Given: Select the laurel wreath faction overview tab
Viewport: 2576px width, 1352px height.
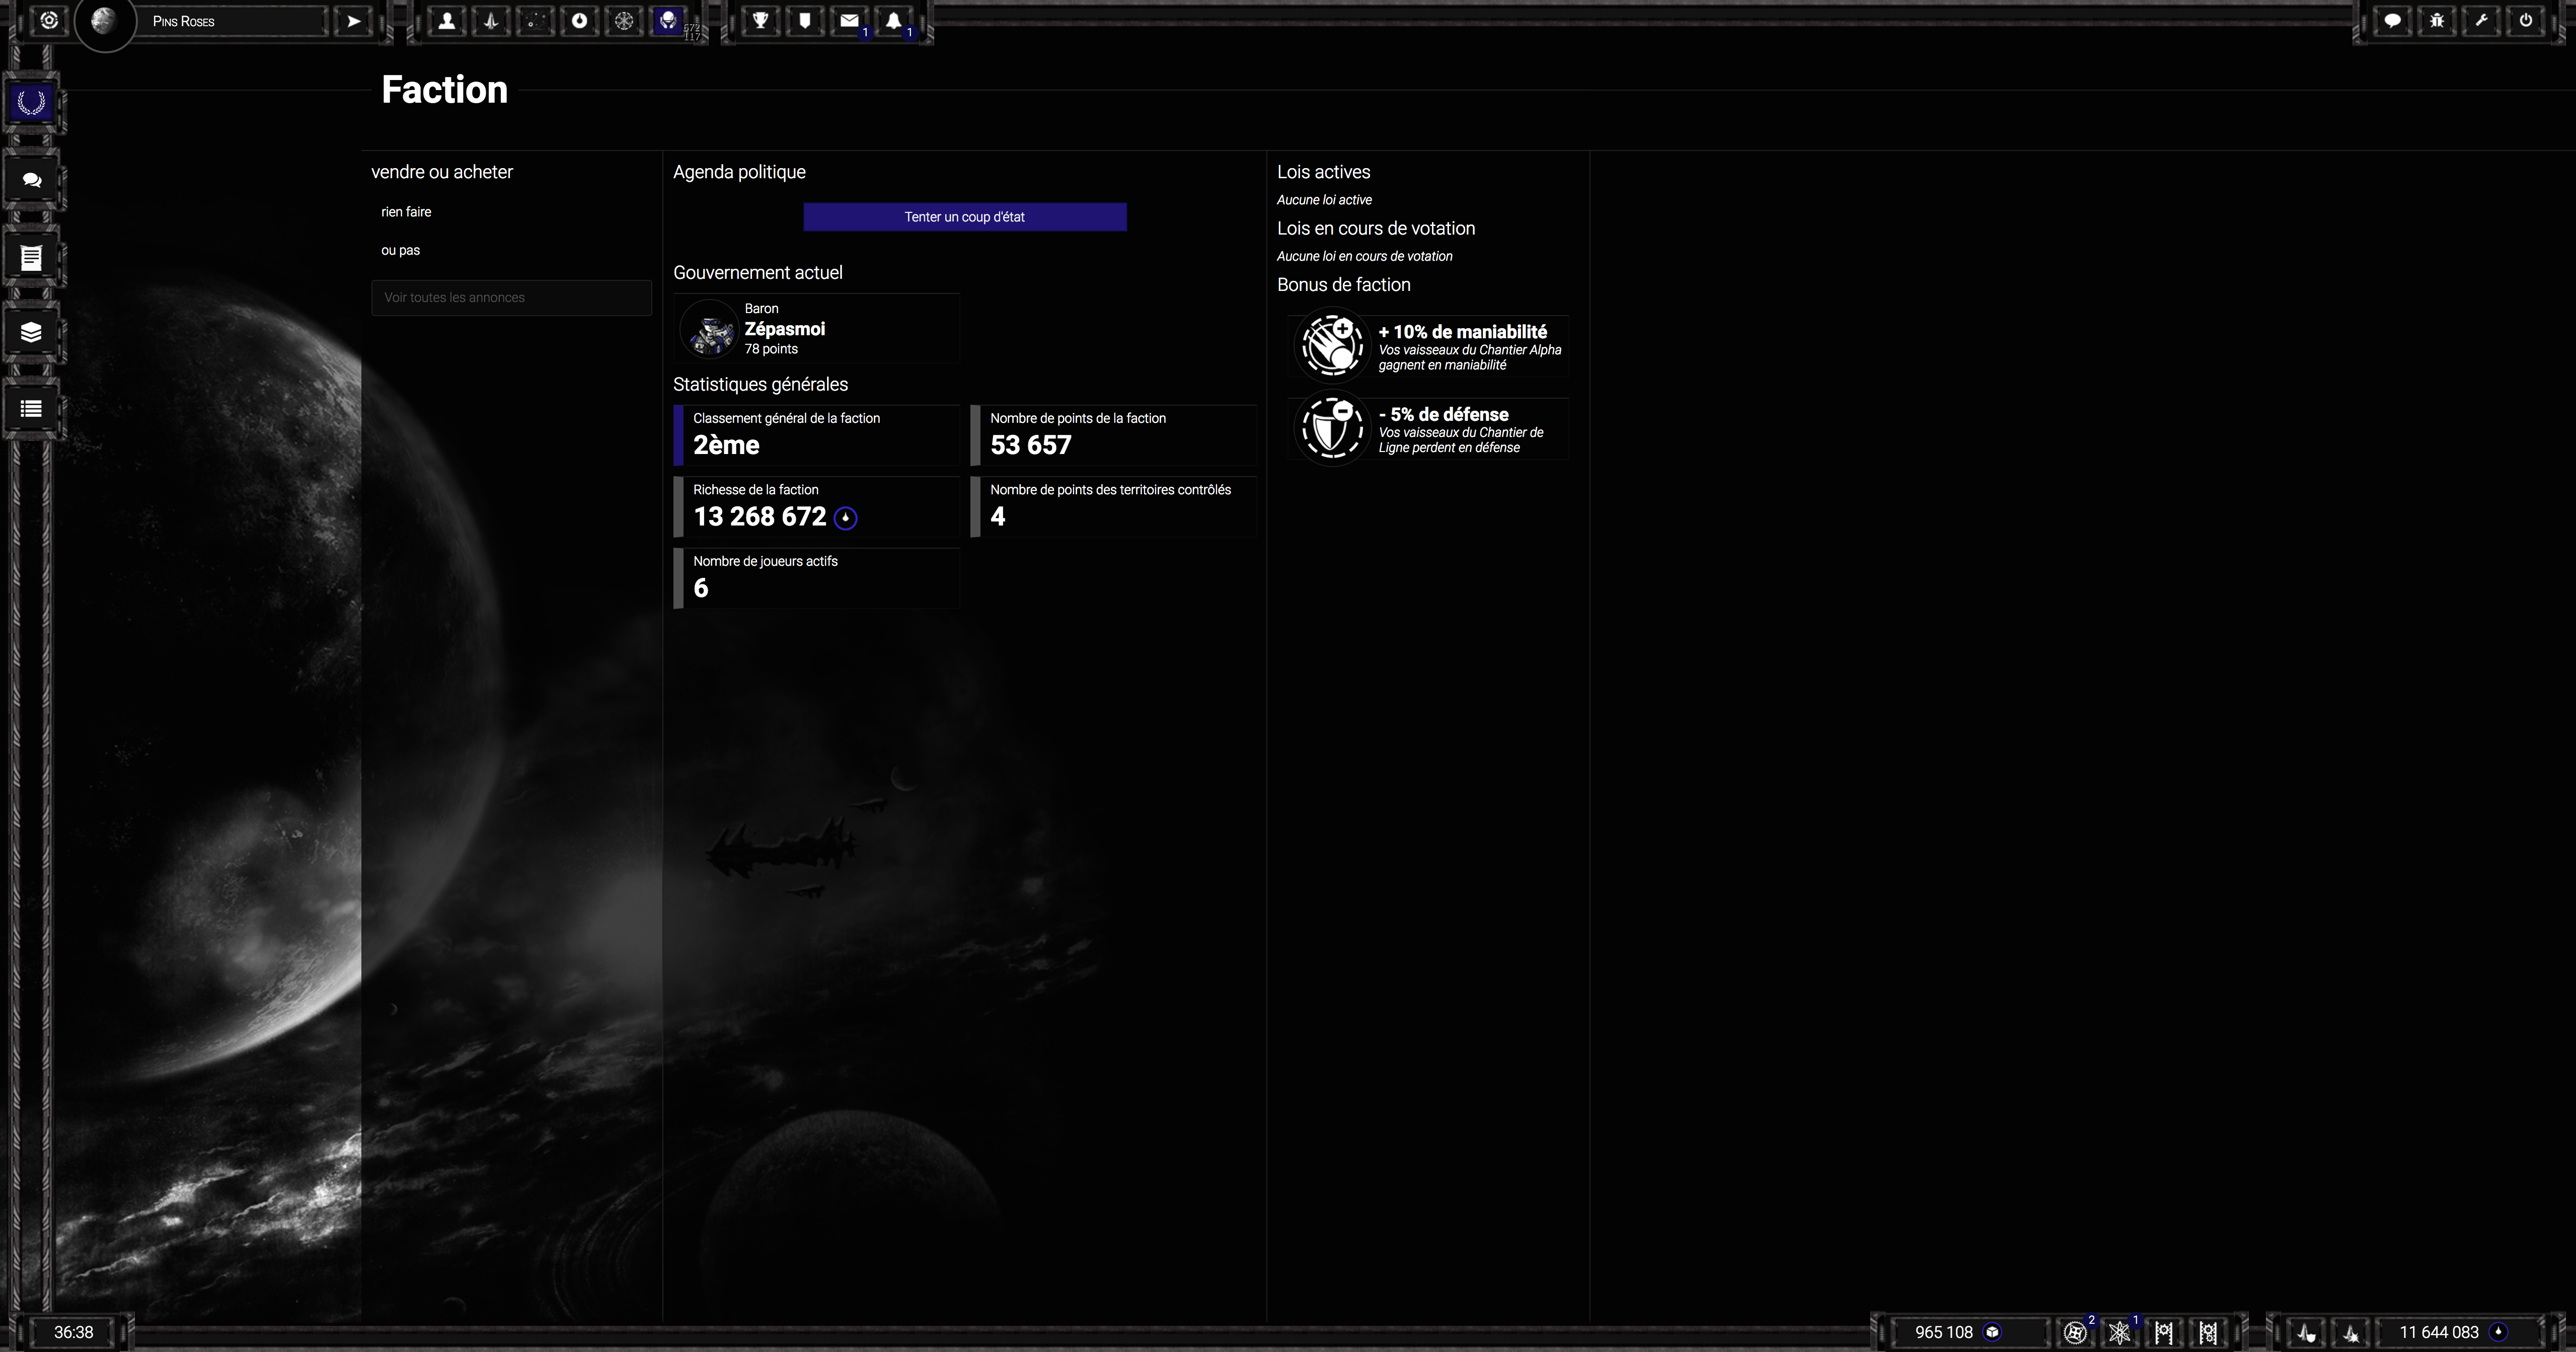Looking at the screenshot, I should click(x=32, y=103).
